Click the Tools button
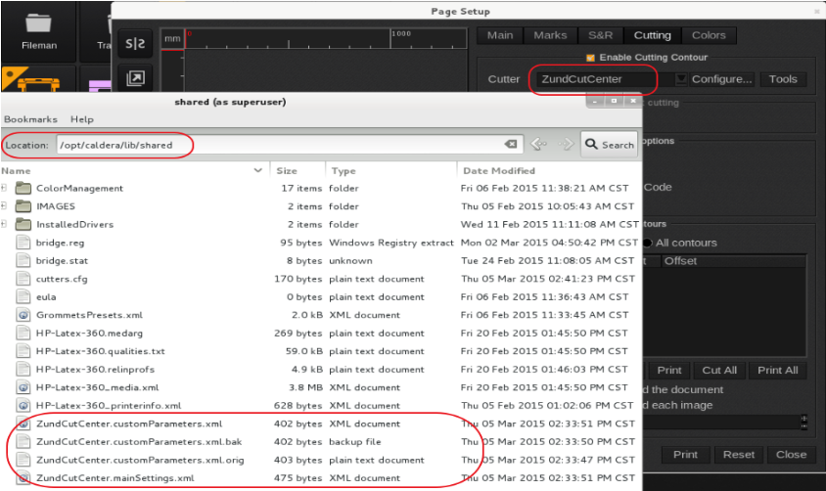826x491 pixels. (783, 79)
